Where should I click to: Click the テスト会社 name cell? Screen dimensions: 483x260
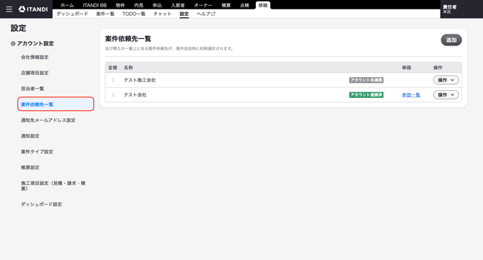click(x=135, y=95)
